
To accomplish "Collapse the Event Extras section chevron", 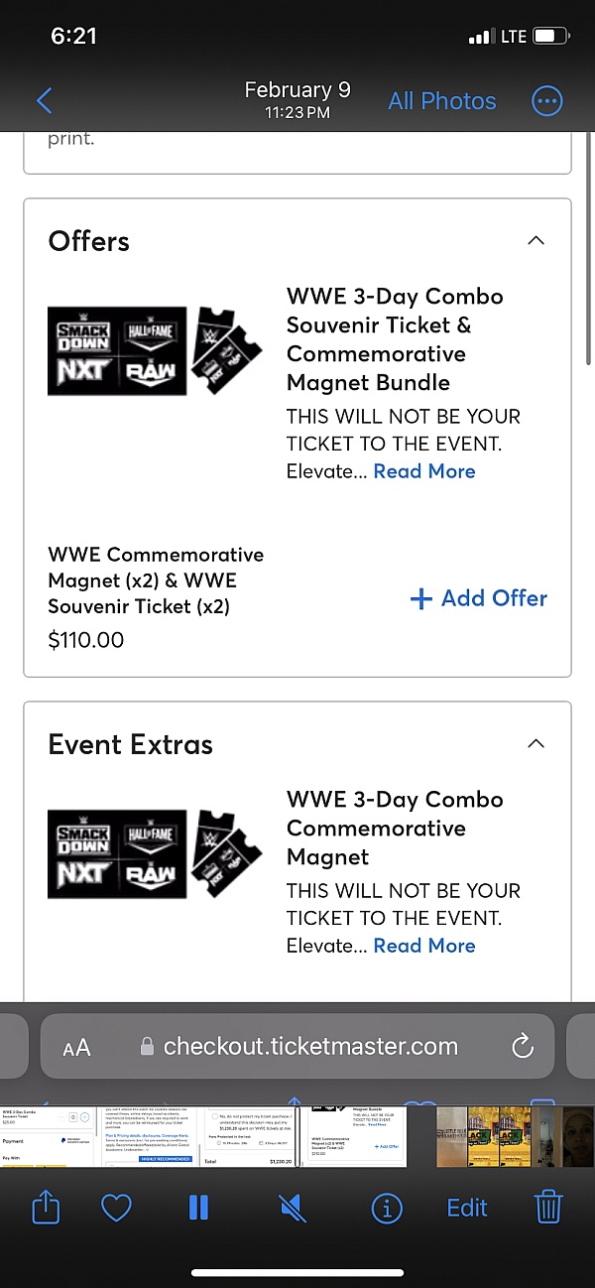I will (x=535, y=743).
